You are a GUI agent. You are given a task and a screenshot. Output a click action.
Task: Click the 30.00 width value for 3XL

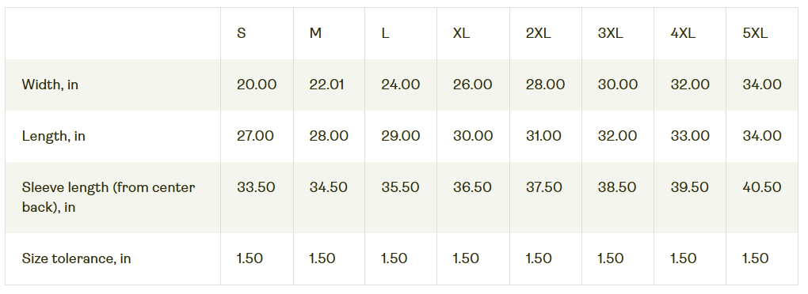(x=617, y=85)
